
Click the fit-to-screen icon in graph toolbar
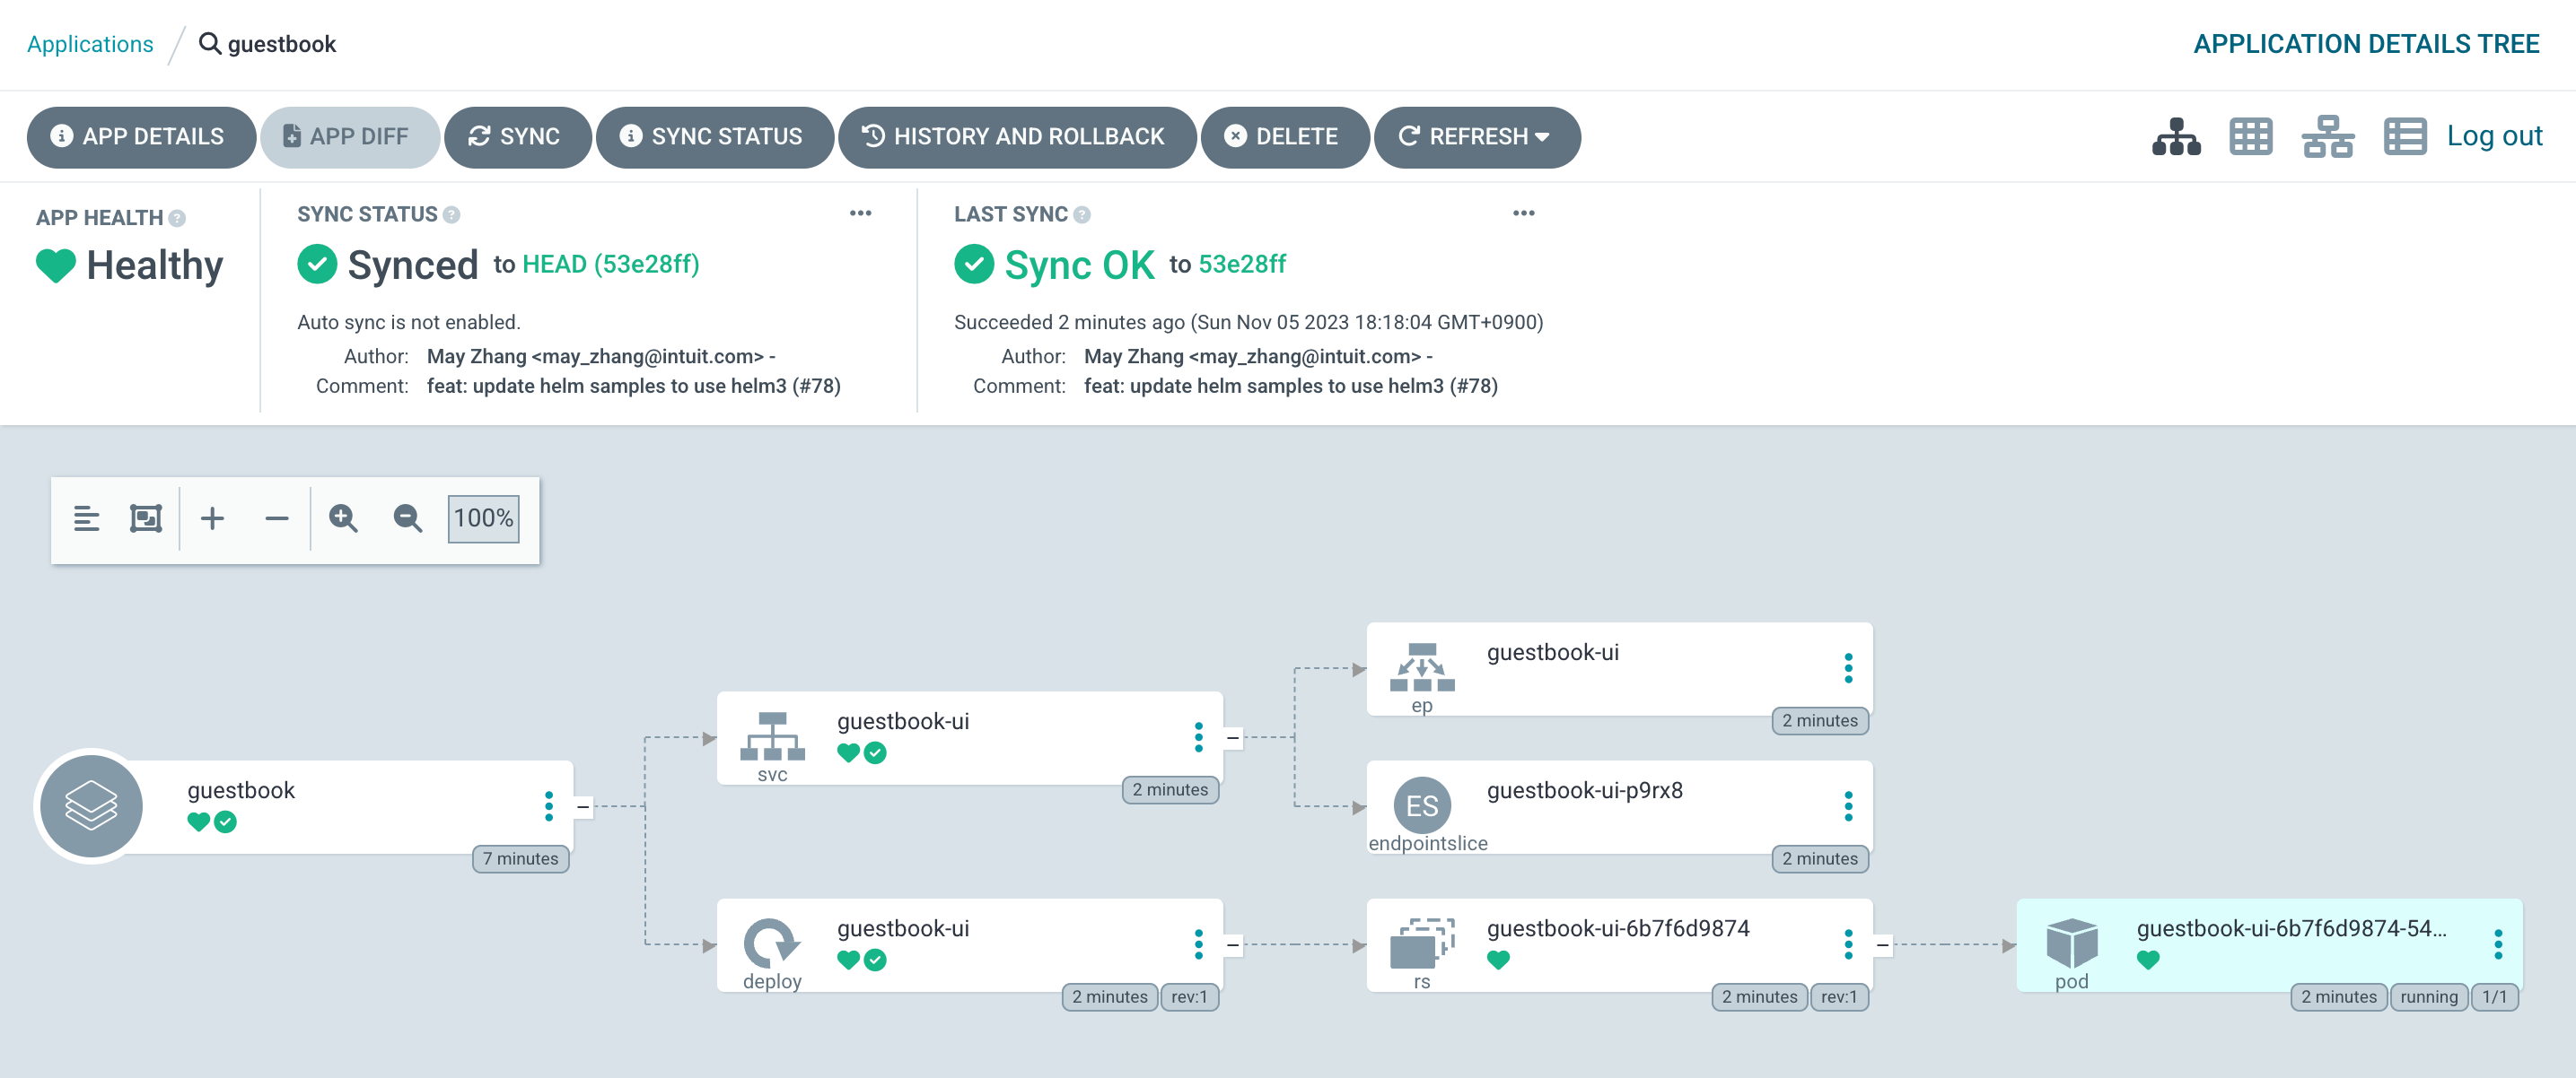[x=146, y=517]
